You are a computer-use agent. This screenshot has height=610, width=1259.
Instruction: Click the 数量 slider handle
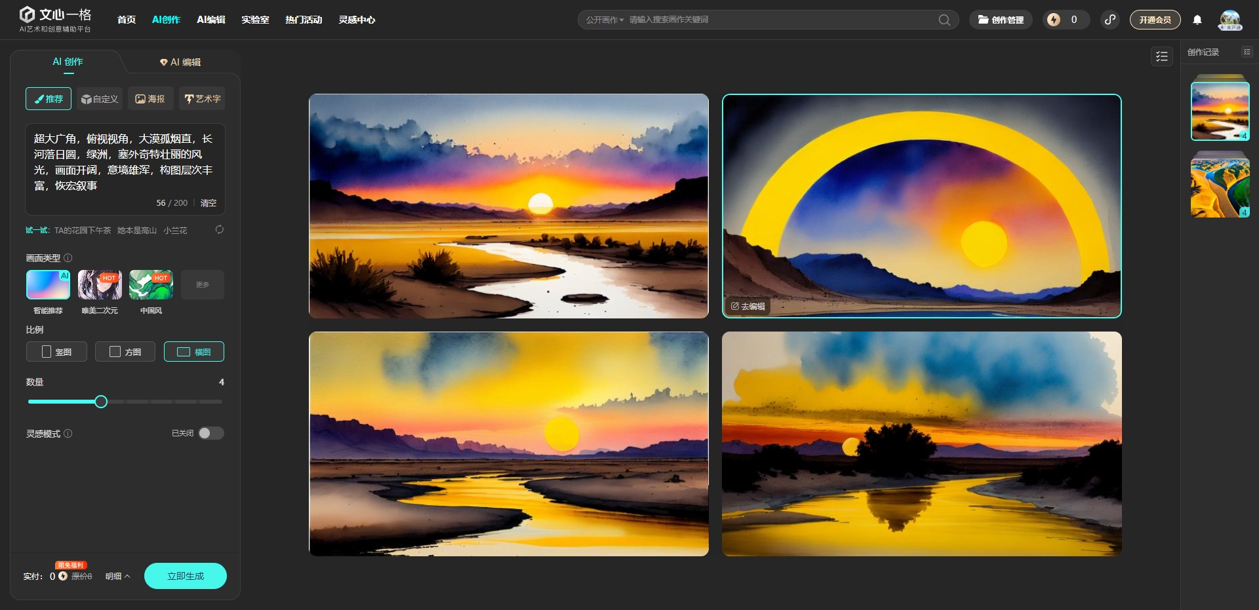(101, 402)
